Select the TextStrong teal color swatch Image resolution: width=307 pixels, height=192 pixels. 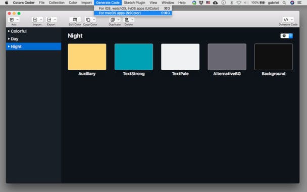click(134, 57)
